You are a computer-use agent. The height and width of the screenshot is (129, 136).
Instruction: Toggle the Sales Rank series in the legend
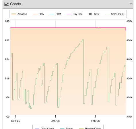coord(114,14)
